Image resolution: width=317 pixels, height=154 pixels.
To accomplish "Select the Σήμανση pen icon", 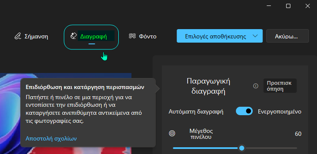I will tap(18, 36).
